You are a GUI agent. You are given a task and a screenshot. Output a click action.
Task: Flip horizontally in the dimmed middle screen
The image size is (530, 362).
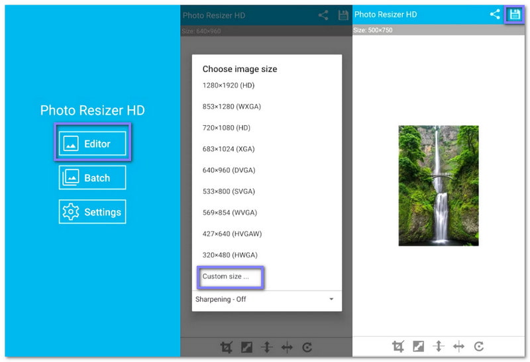(x=287, y=347)
